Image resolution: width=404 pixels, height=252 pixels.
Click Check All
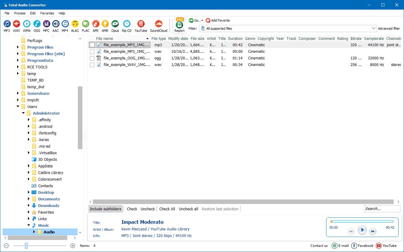point(167,209)
